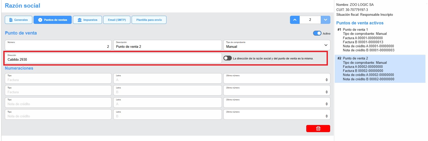
Task: Click the document icon on Generales tab
Action: point(11,20)
